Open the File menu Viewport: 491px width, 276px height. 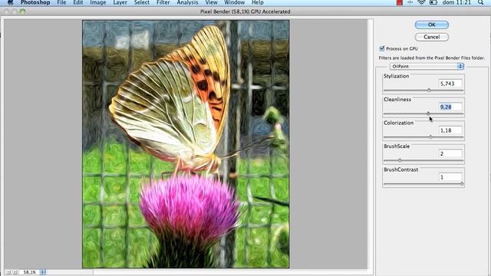pos(61,2)
